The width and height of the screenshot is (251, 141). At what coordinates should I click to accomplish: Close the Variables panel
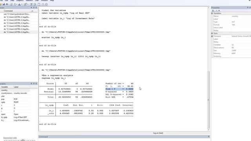click(36, 83)
